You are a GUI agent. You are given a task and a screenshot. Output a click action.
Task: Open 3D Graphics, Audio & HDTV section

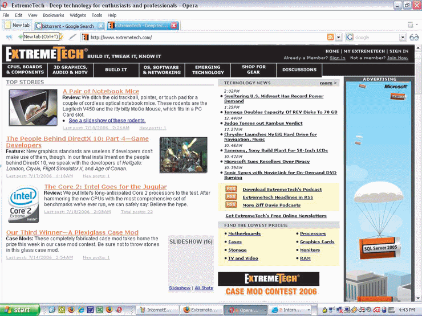click(70, 70)
